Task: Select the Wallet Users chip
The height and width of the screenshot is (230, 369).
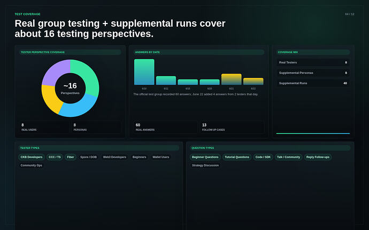Action: (x=161, y=157)
